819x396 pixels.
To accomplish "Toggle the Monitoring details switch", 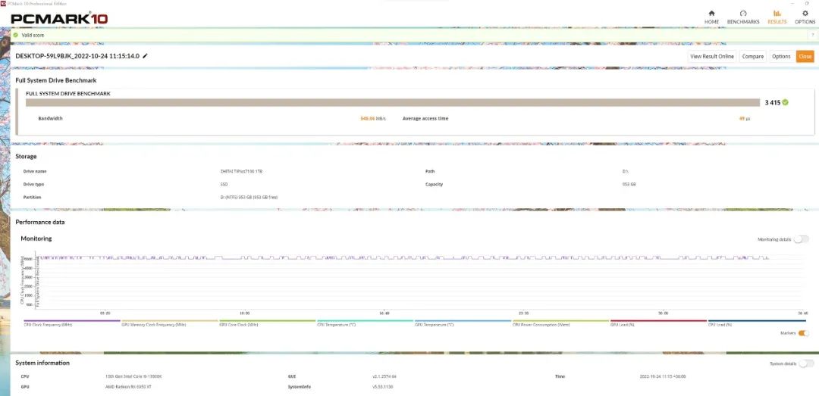I will tap(801, 239).
